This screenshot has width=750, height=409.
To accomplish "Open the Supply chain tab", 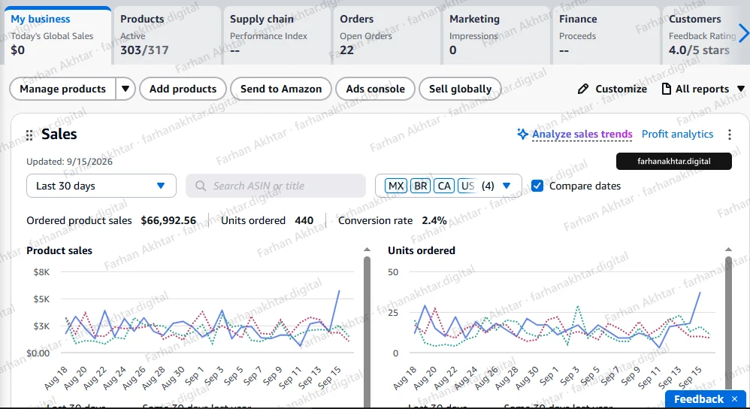I will pos(277,36).
